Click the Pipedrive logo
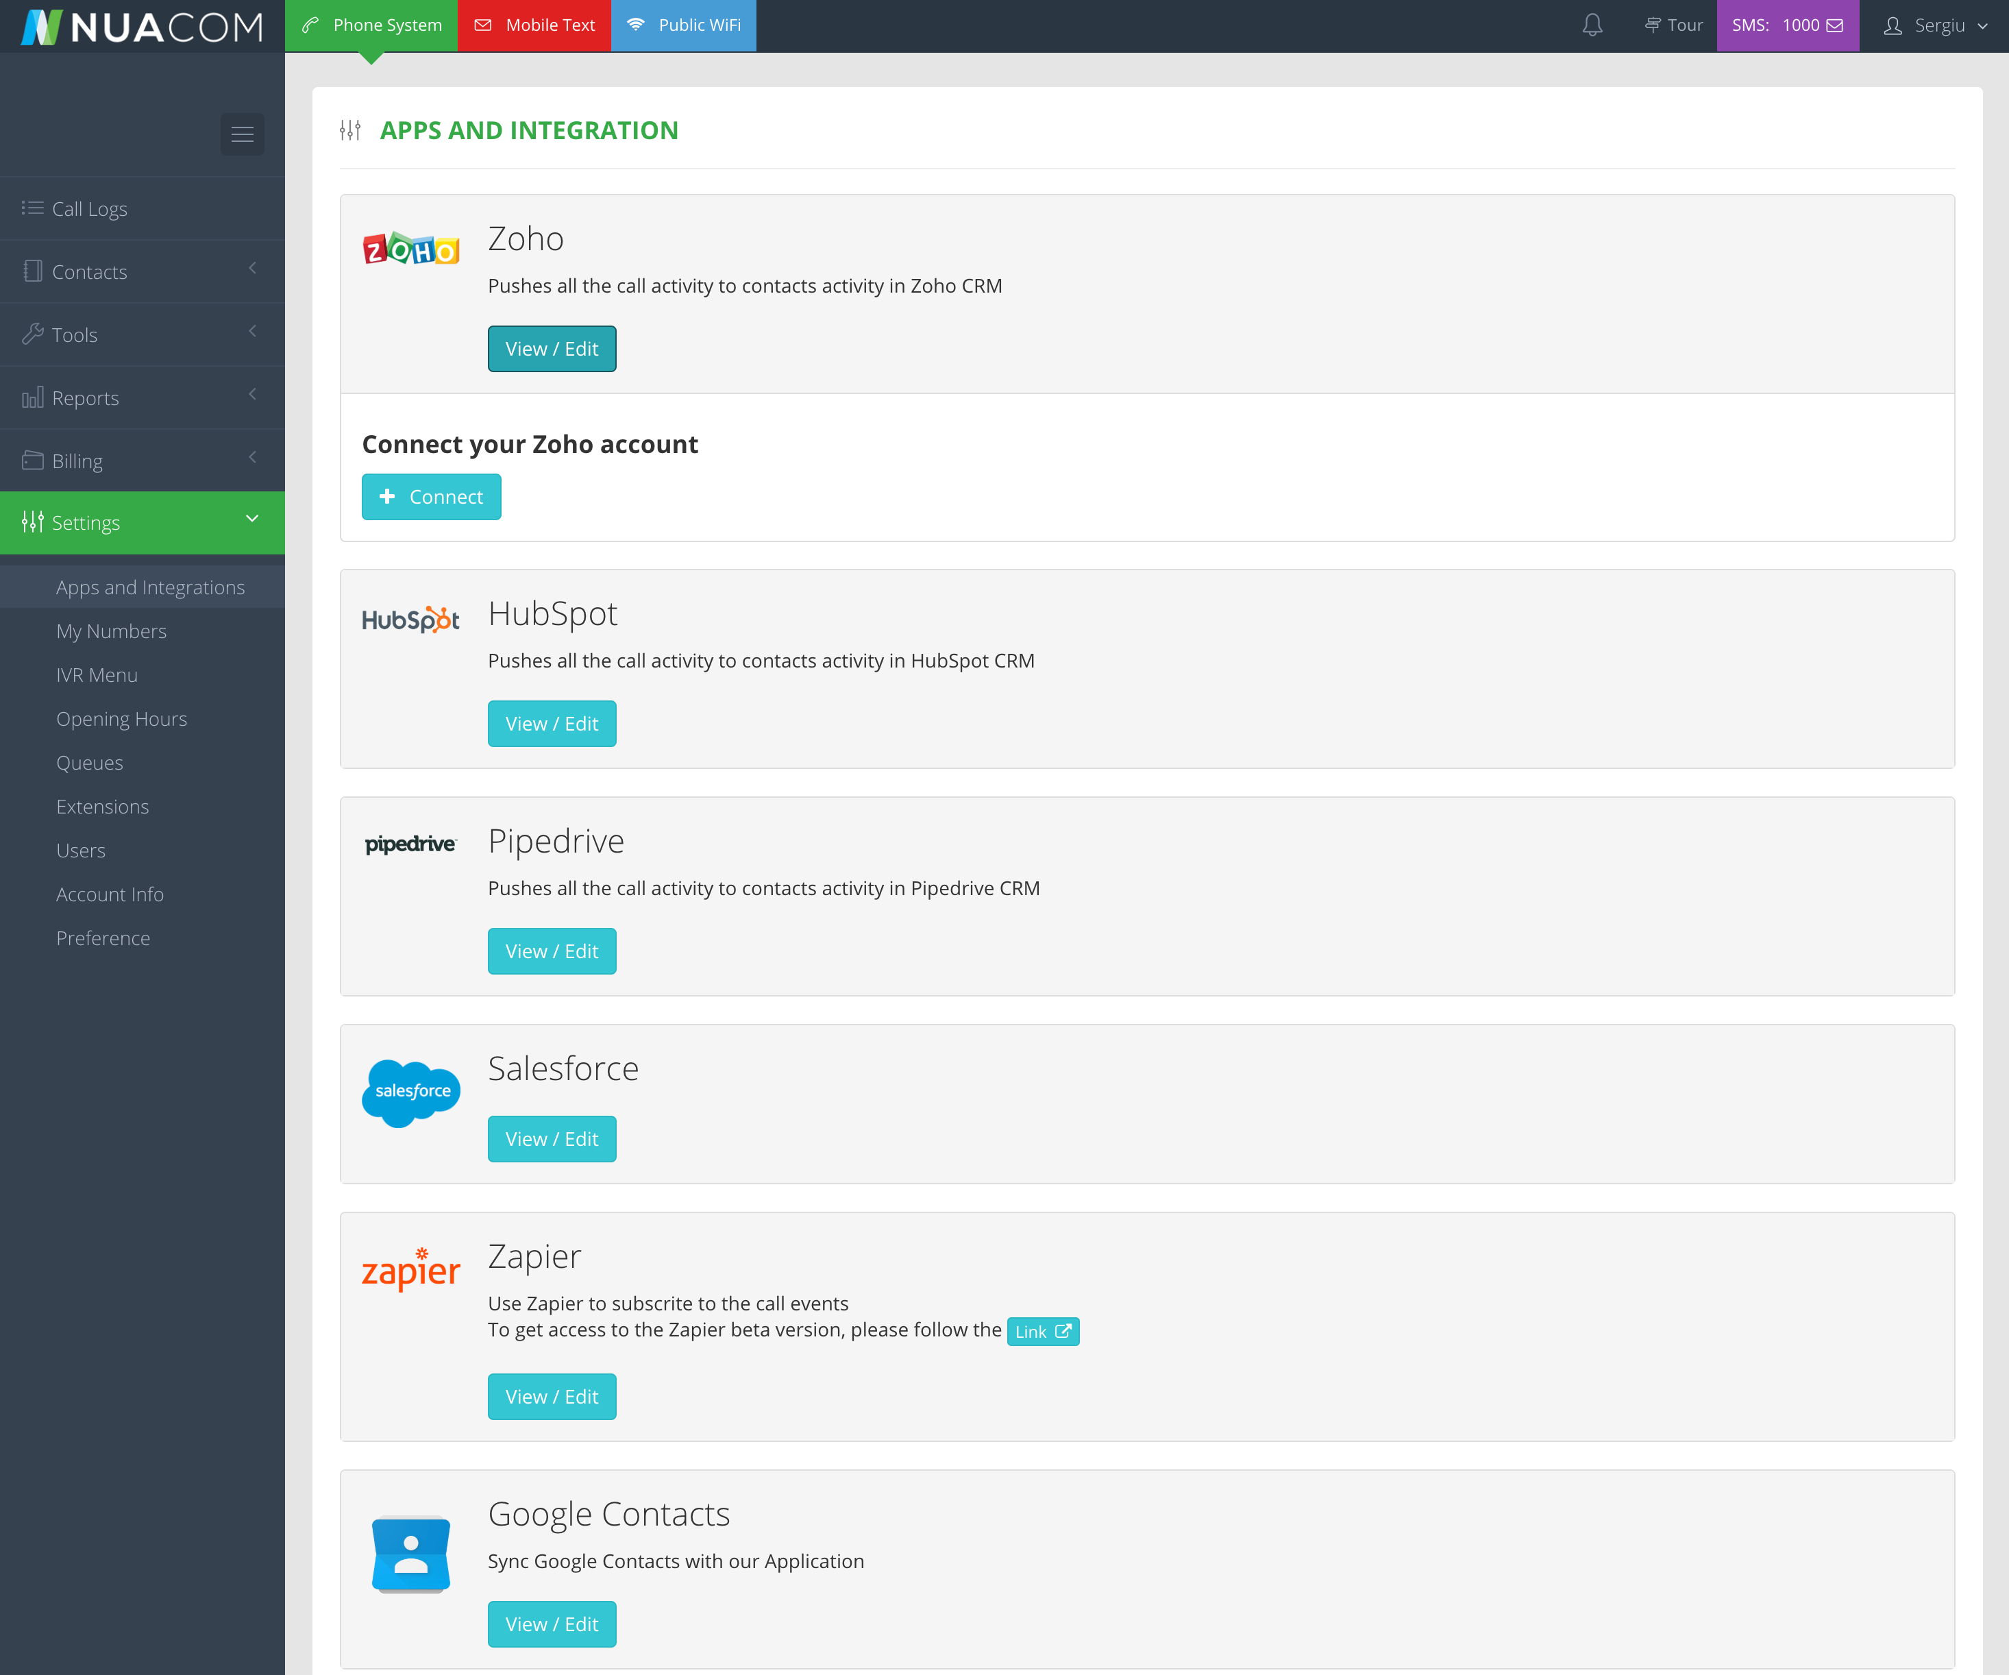The image size is (2009, 1675). (410, 844)
